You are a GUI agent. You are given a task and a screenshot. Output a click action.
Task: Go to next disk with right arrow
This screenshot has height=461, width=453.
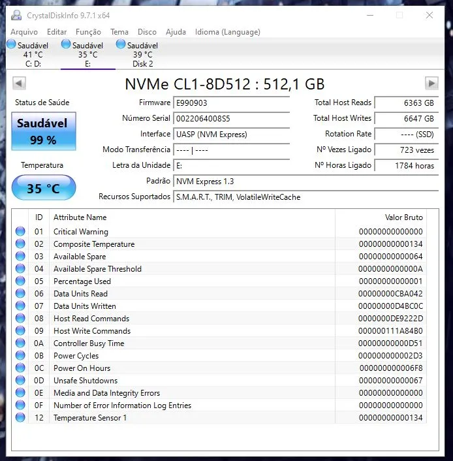coord(431,83)
